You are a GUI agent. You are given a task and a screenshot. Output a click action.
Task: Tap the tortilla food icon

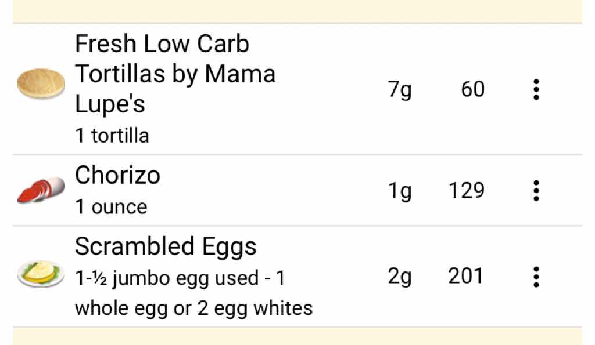click(41, 84)
